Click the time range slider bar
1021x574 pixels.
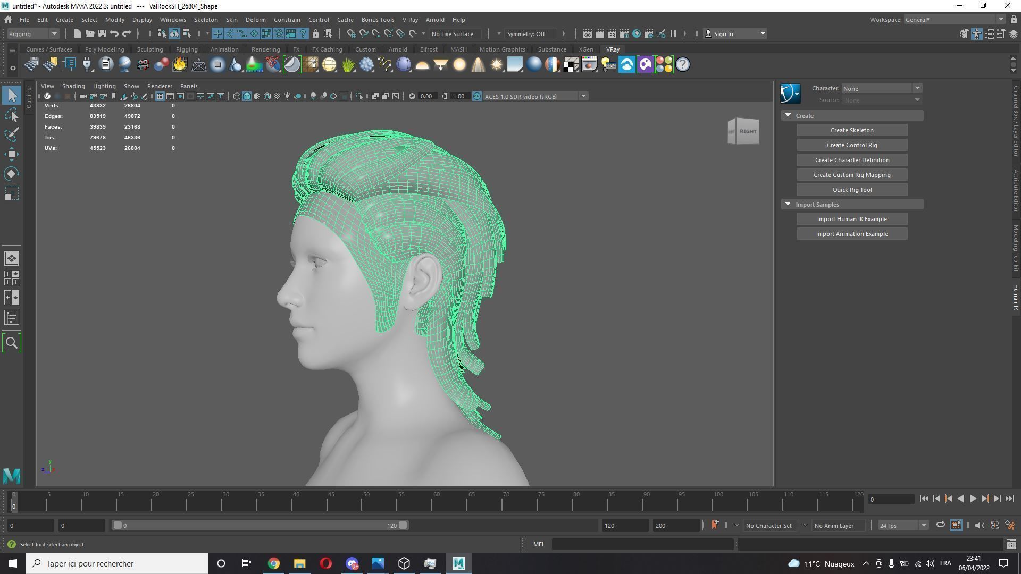tap(260, 525)
